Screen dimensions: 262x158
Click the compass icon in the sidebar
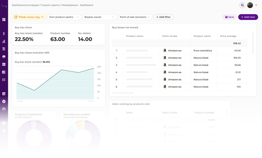[4, 101]
